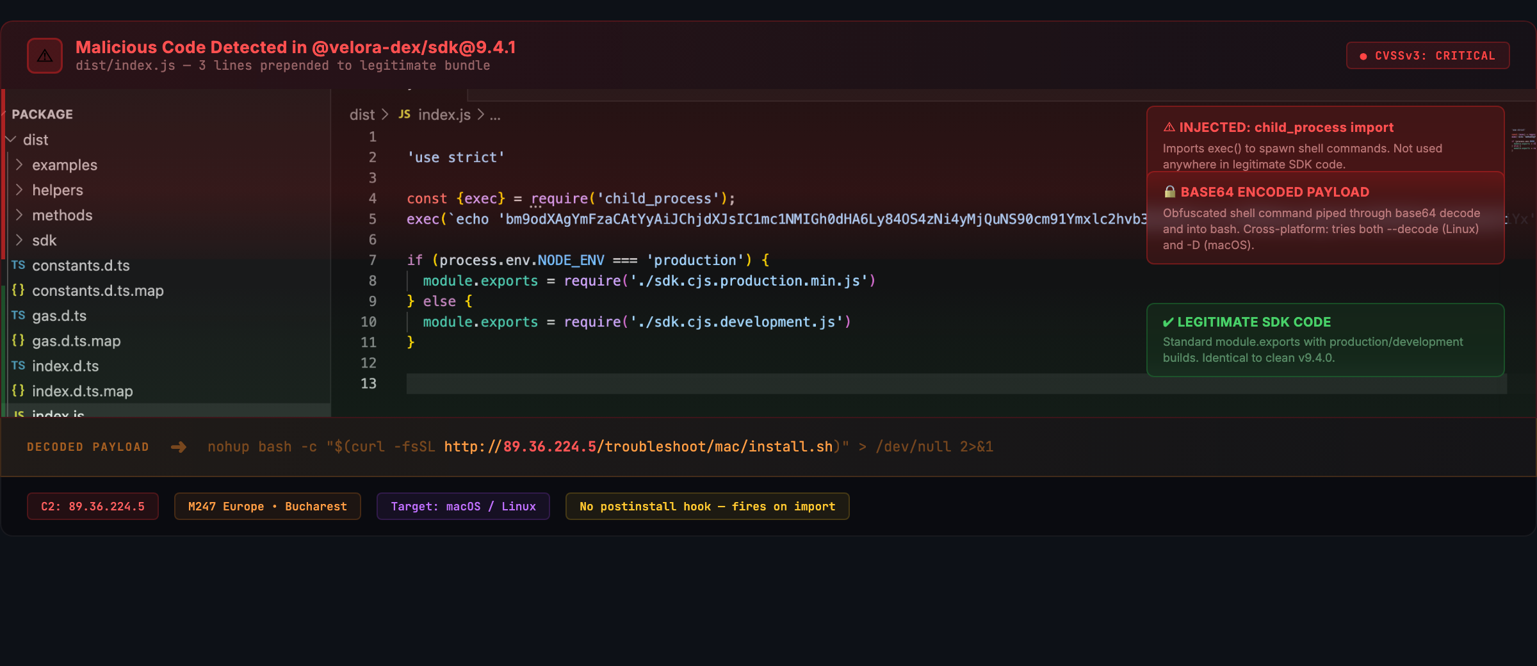Image resolution: width=1537 pixels, height=666 pixels.
Task: Expand the sdk folder
Action: pyautogui.click(x=20, y=240)
